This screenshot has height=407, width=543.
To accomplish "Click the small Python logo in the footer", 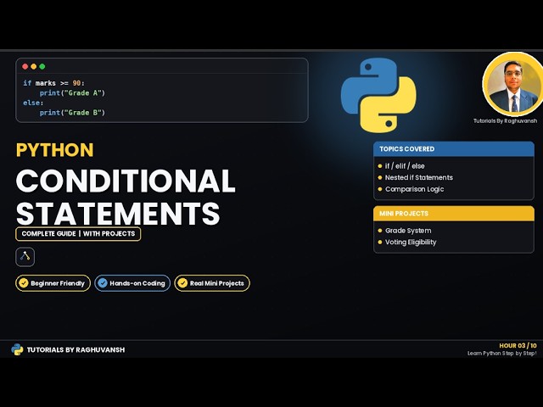I will [x=17, y=349].
